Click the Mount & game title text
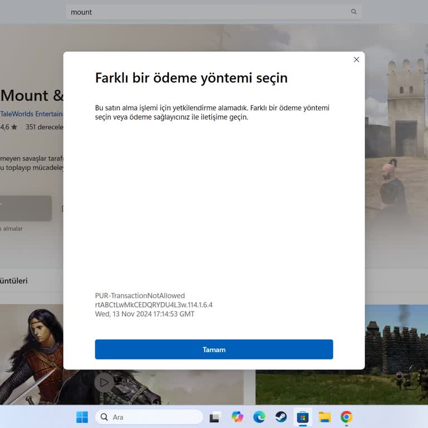 32,95
